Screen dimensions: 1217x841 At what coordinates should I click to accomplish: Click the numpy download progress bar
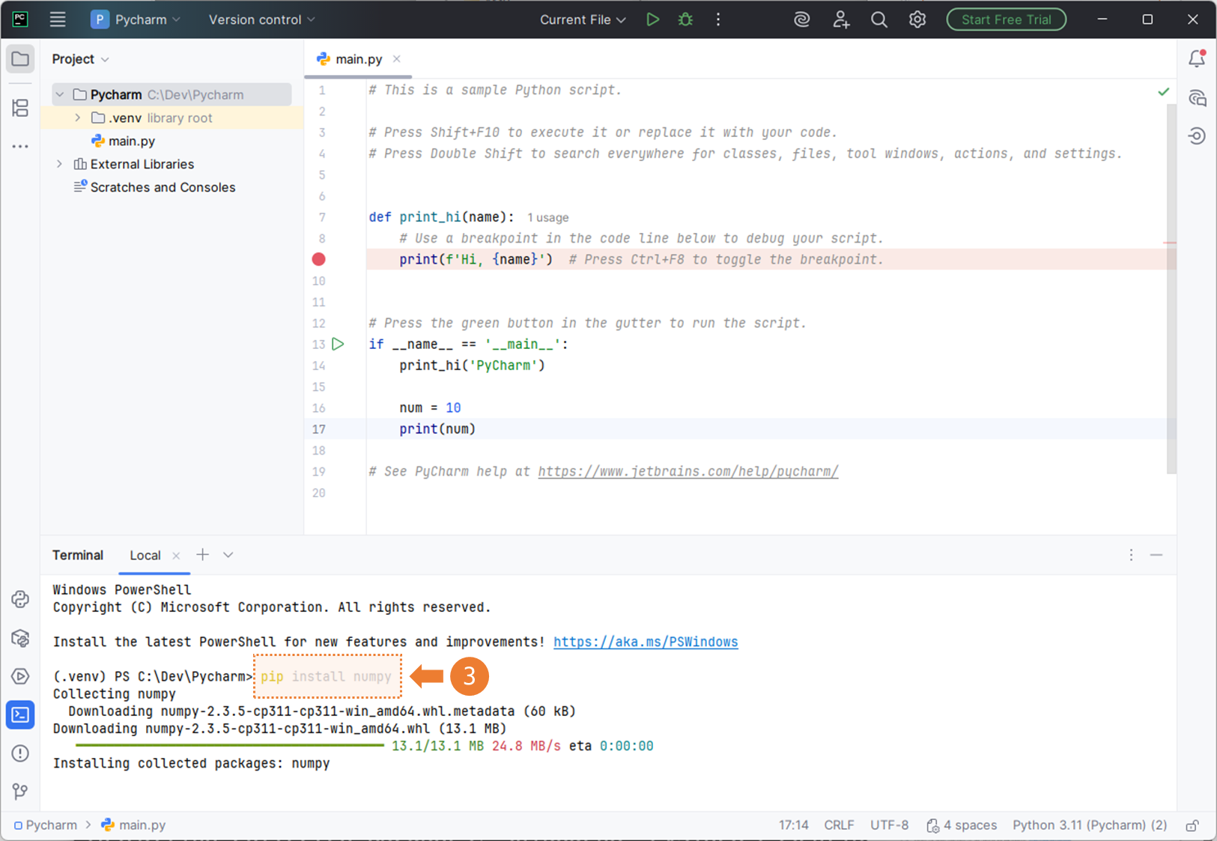pyautogui.click(x=229, y=746)
